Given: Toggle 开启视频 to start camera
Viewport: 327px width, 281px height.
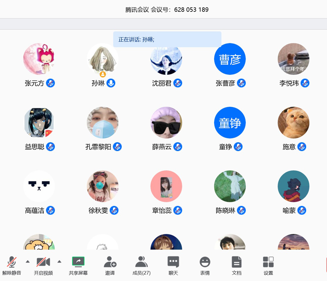Looking at the screenshot, I should [43, 262].
